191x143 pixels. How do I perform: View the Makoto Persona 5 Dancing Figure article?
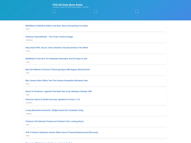[58, 70]
